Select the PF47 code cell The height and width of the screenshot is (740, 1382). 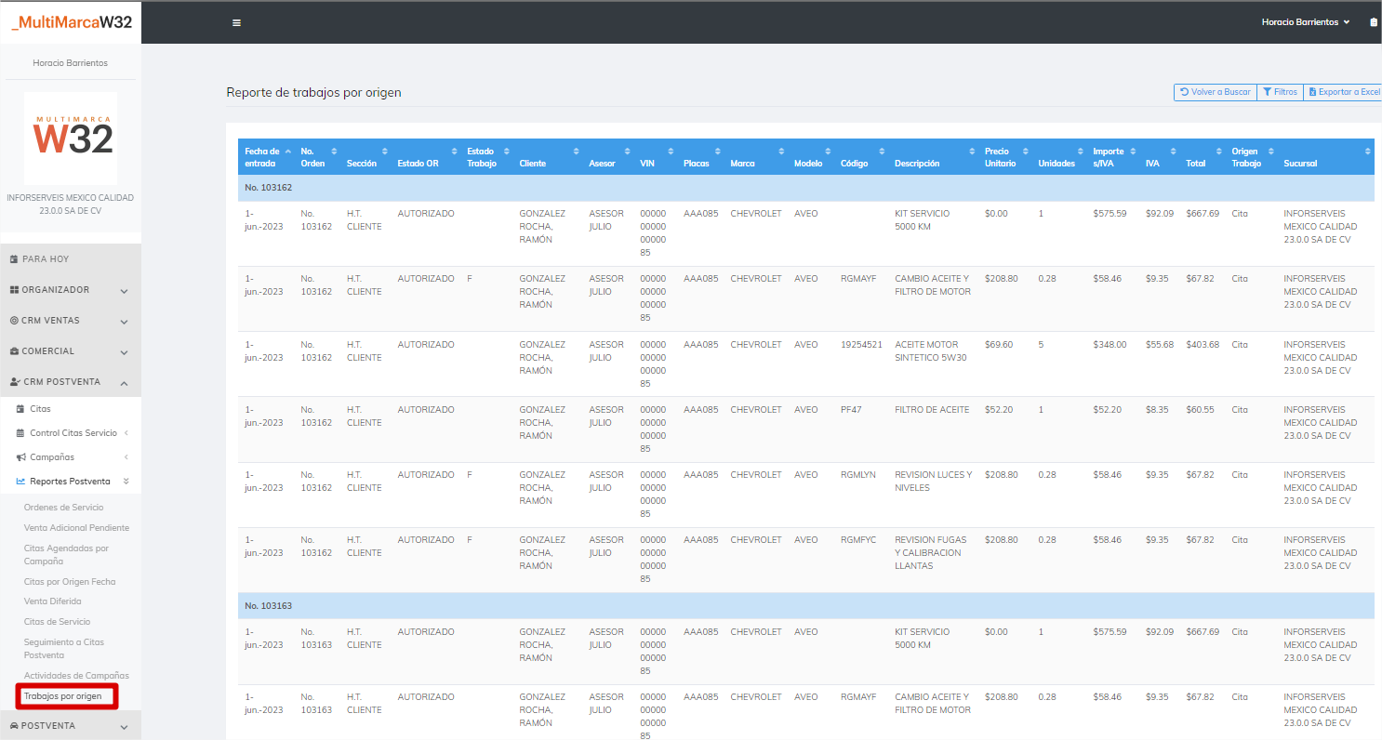tap(851, 410)
